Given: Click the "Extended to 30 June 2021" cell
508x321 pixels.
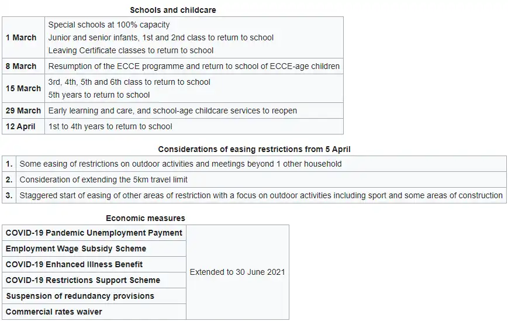Looking at the screenshot, I should (x=237, y=272).
